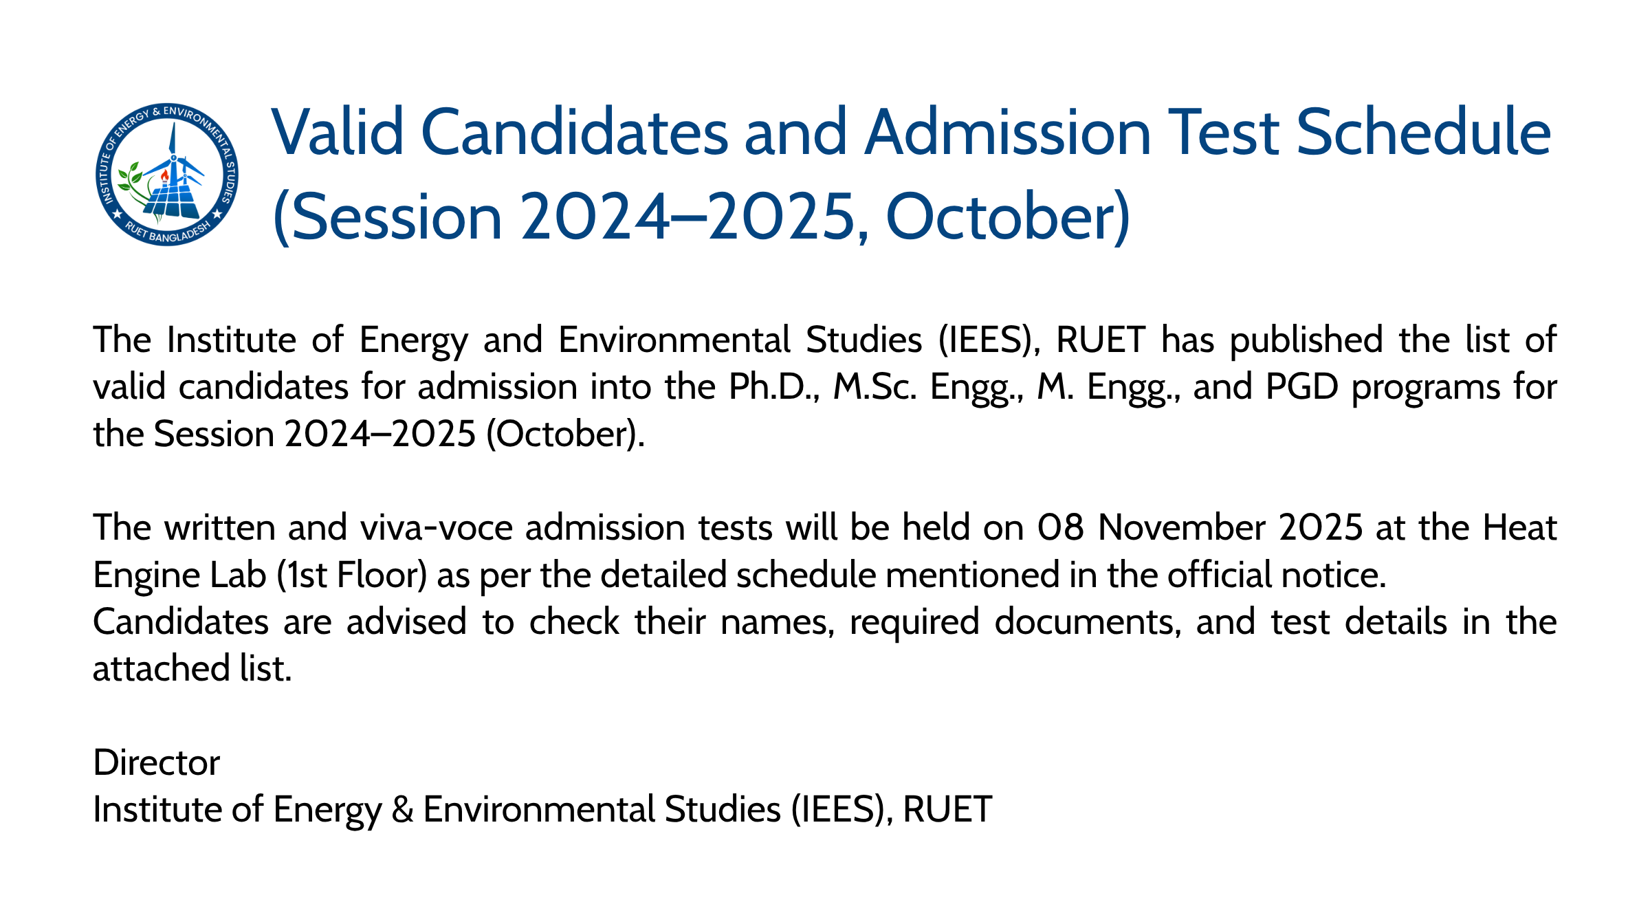Image resolution: width=1650 pixels, height=924 pixels.
Task: Click the "Director" signature line
Action: click(157, 762)
